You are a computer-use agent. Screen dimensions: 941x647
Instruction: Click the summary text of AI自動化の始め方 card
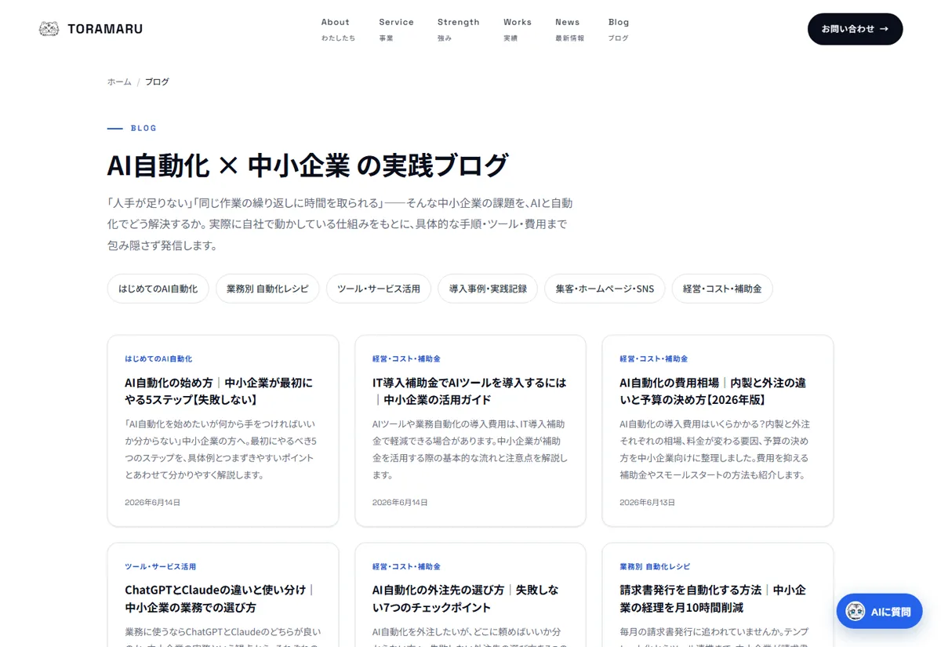pos(222,449)
